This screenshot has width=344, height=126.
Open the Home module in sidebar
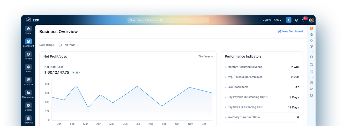[28, 30]
